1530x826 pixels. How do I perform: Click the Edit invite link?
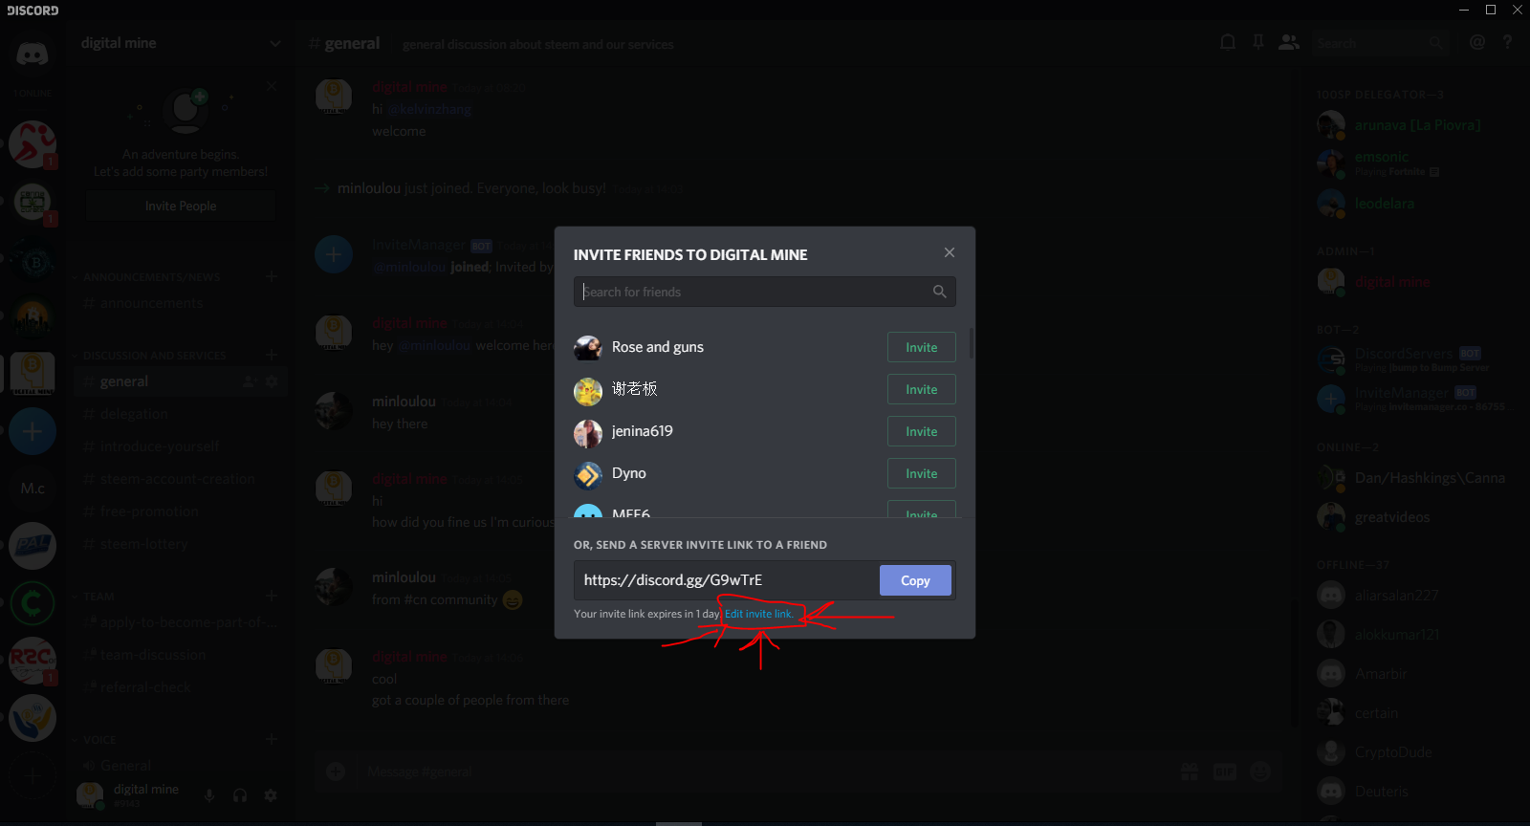coord(759,614)
